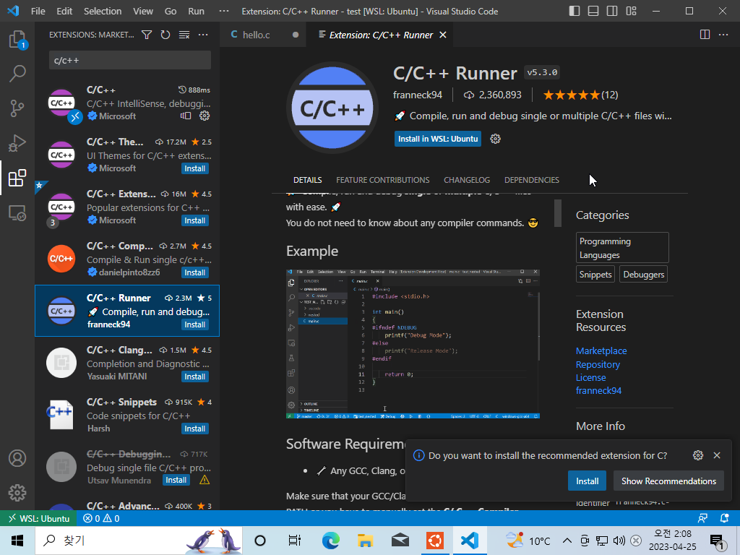Open the Marketplace resource link
The height and width of the screenshot is (555, 740).
(601, 350)
